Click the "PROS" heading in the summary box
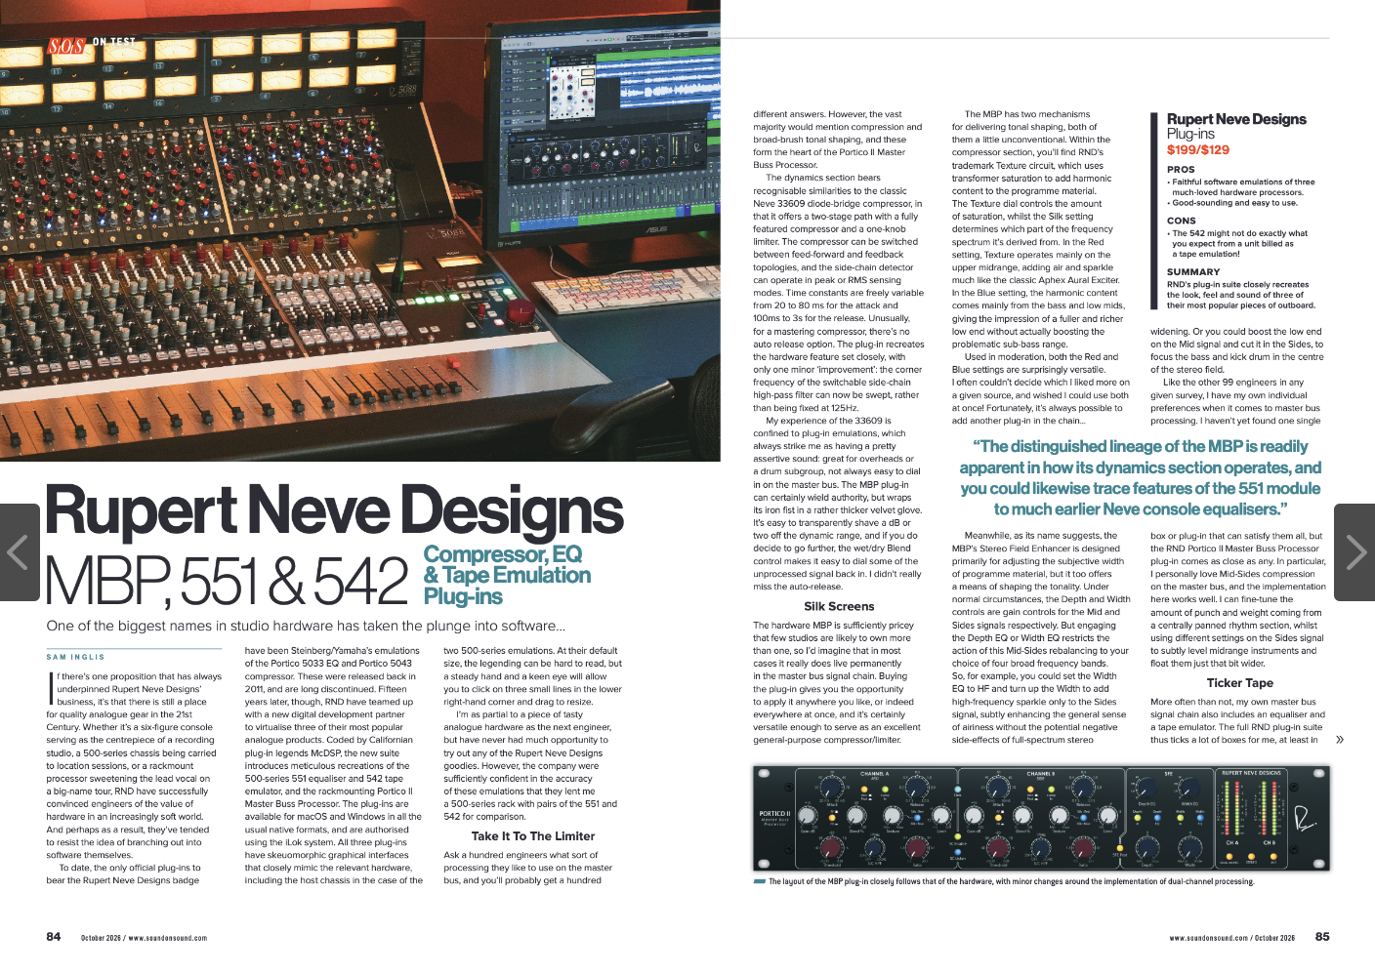The height and width of the screenshot is (975, 1375). 1181,170
